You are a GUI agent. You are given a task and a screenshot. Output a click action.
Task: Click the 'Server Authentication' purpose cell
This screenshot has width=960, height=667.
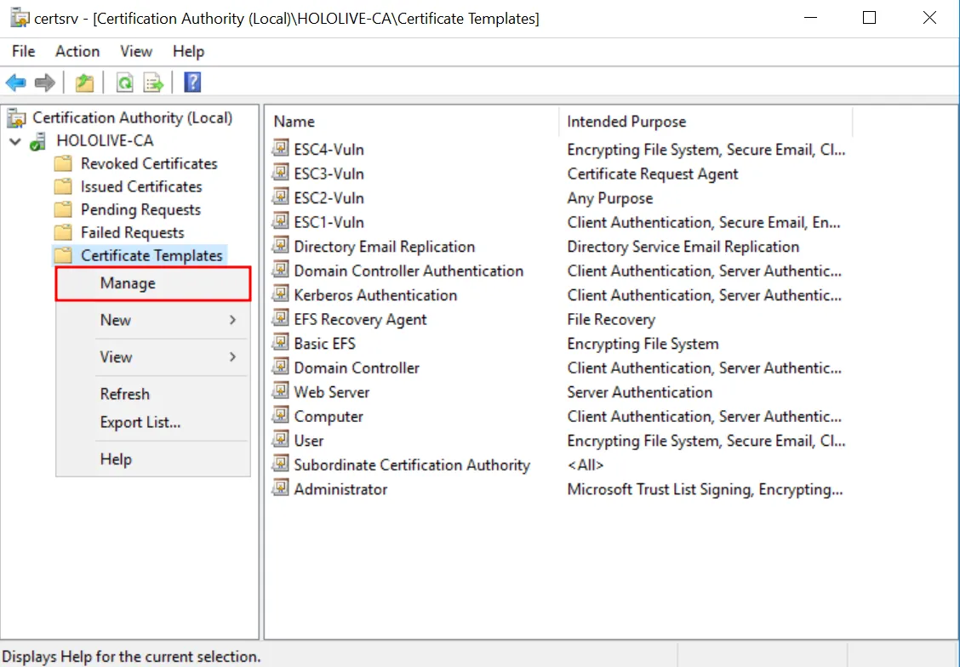tap(640, 392)
